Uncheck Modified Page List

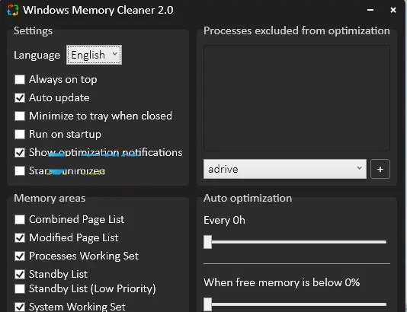[20, 238]
